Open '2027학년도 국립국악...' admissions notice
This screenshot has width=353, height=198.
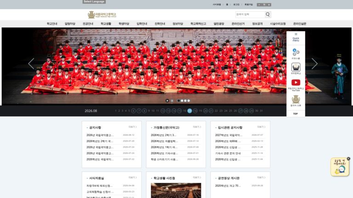pyautogui.click(x=229, y=135)
